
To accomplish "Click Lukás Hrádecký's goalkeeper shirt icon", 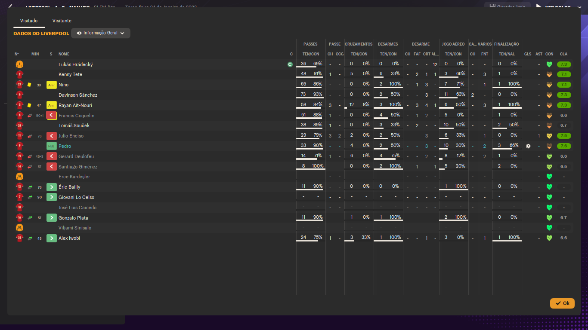I will (19, 64).
